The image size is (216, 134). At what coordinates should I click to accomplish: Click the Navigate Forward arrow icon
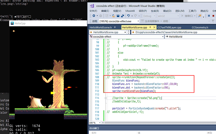[x=101, y=16]
